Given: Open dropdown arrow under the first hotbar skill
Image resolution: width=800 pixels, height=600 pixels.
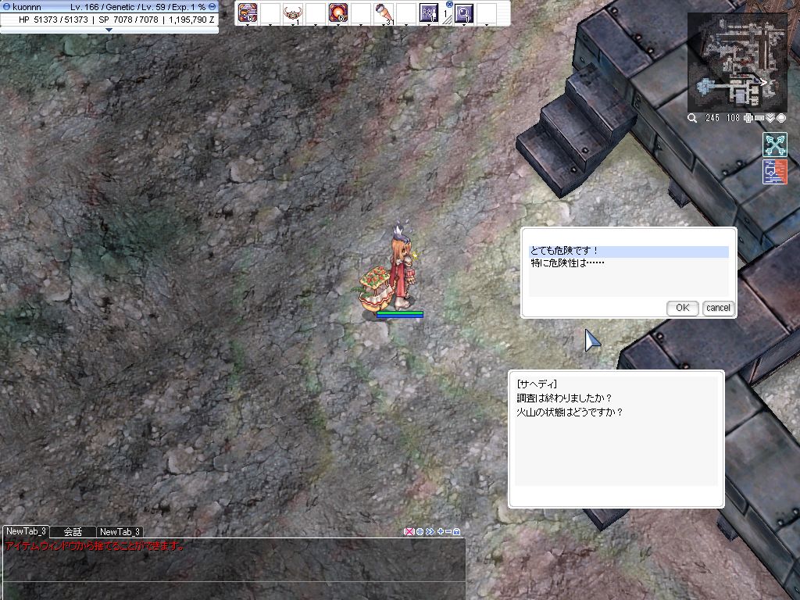Looking at the screenshot, I should tap(248, 24).
